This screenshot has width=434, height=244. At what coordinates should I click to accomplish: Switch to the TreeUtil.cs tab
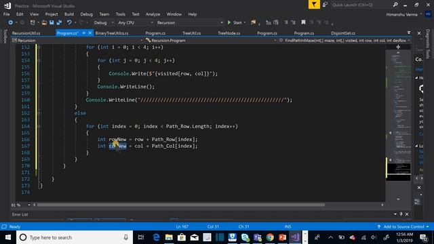point(191,33)
